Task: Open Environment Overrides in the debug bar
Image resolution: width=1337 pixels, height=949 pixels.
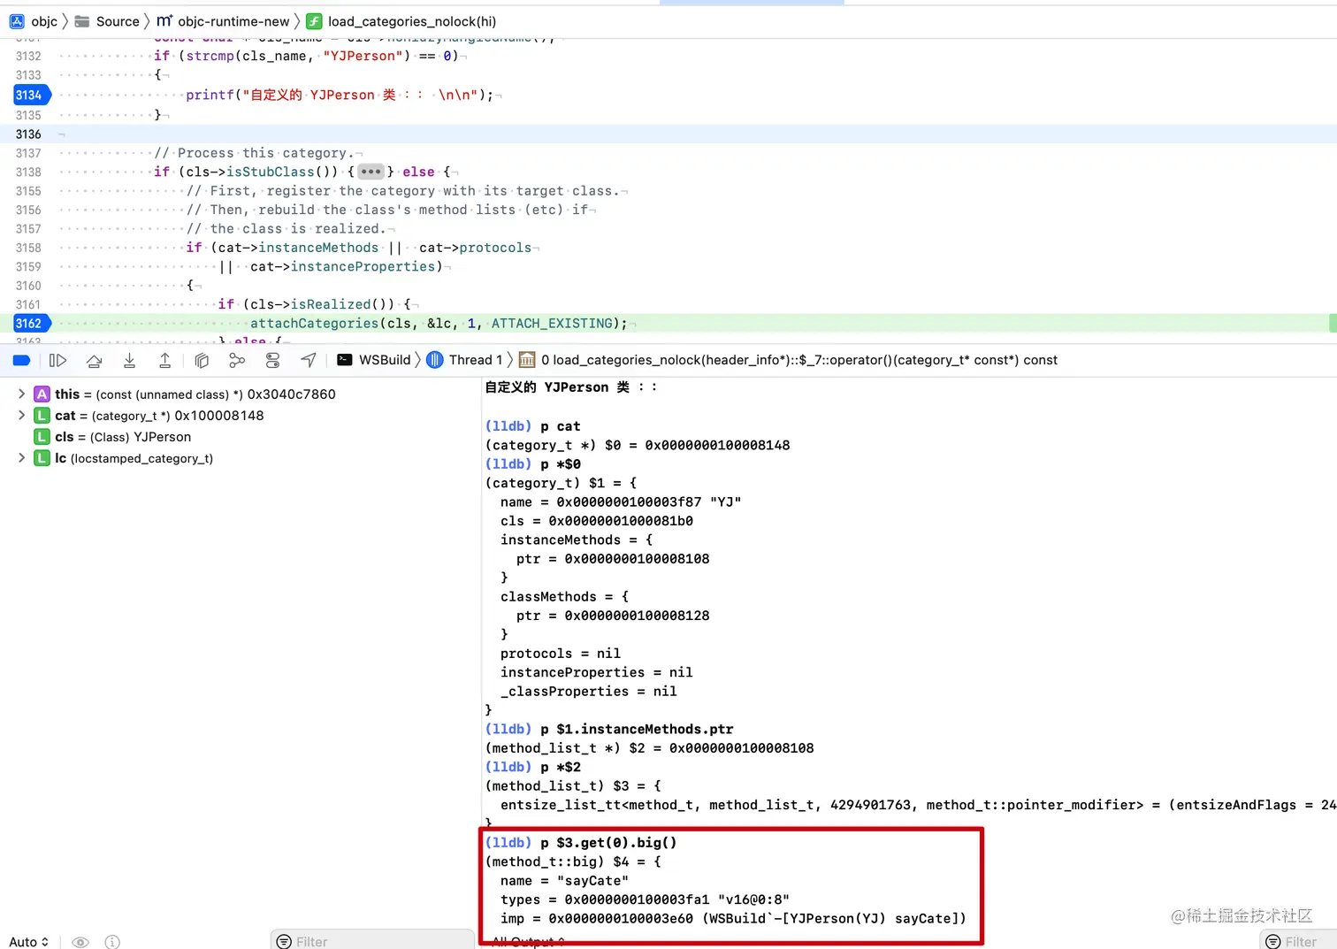Action: pyautogui.click(x=272, y=360)
